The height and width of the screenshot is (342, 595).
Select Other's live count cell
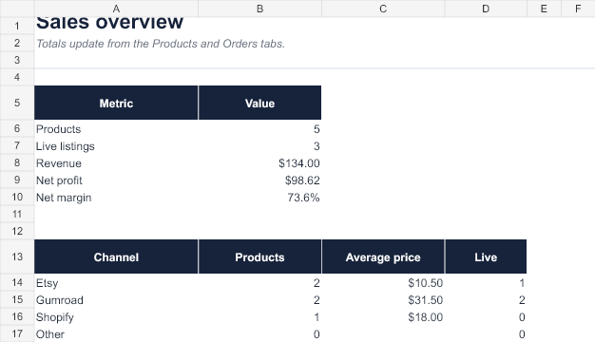tap(486, 333)
